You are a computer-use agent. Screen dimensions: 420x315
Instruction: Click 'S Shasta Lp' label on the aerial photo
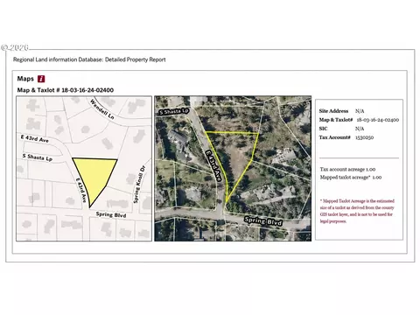174,111
